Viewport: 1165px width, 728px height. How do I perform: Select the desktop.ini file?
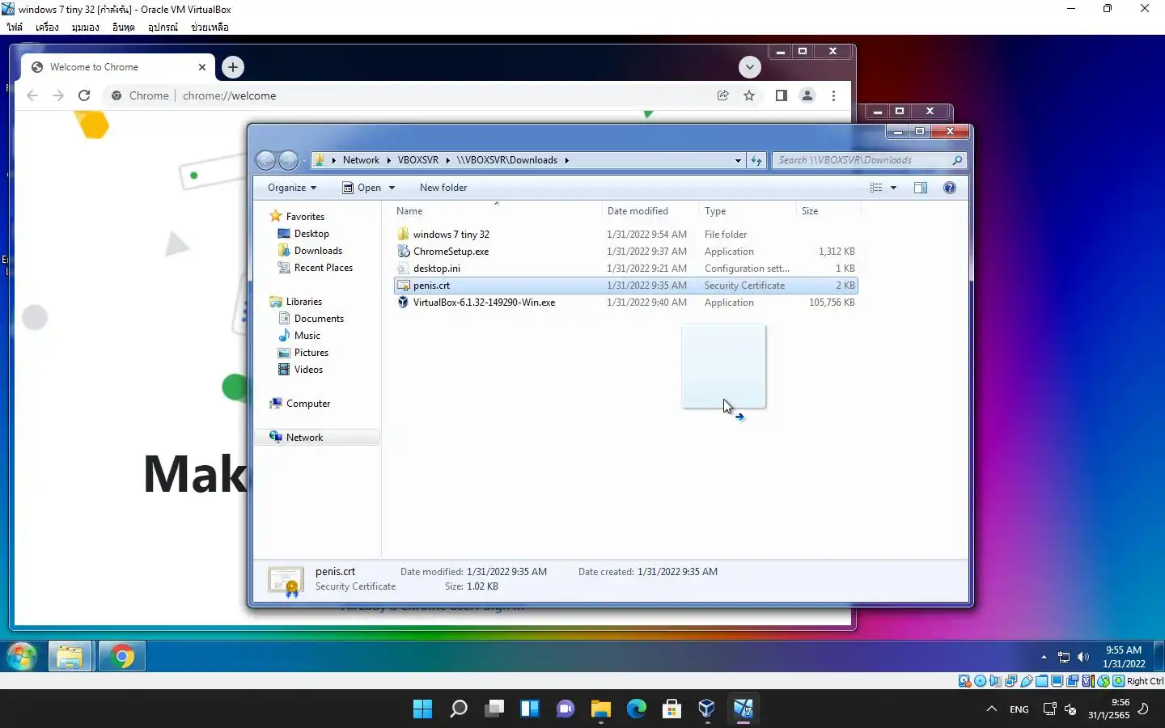(x=625, y=269)
